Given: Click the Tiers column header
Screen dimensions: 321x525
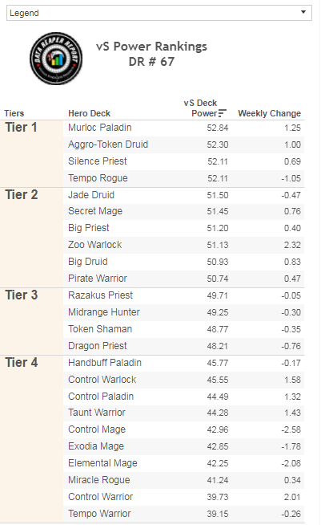Looking at the screenshot, I should (x=14, y=113).
